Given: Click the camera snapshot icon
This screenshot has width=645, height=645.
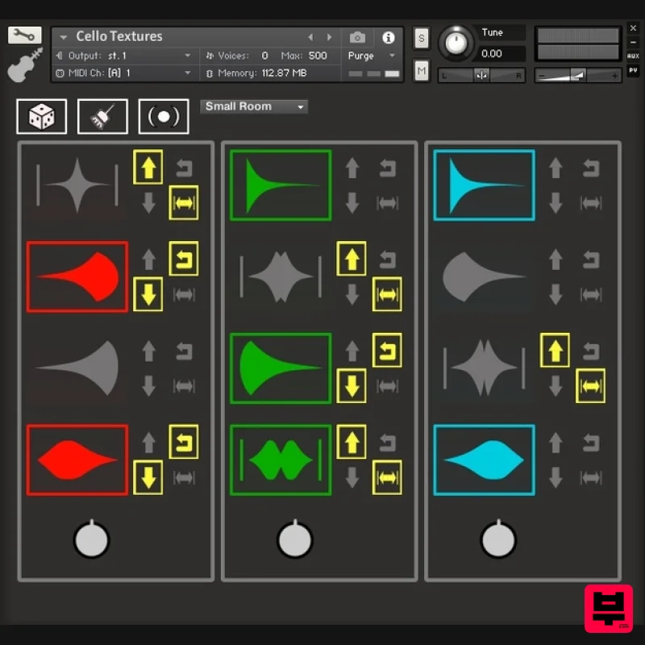Looking at the screenshot, I should point(358,37).
